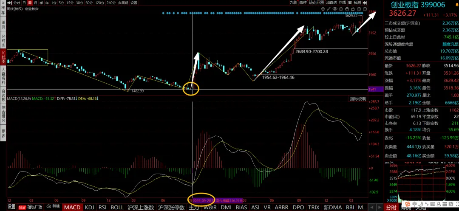This screenshot has width=459, height=211.
Task: Switch to the 120分 period
Action: tap(99, 3)
